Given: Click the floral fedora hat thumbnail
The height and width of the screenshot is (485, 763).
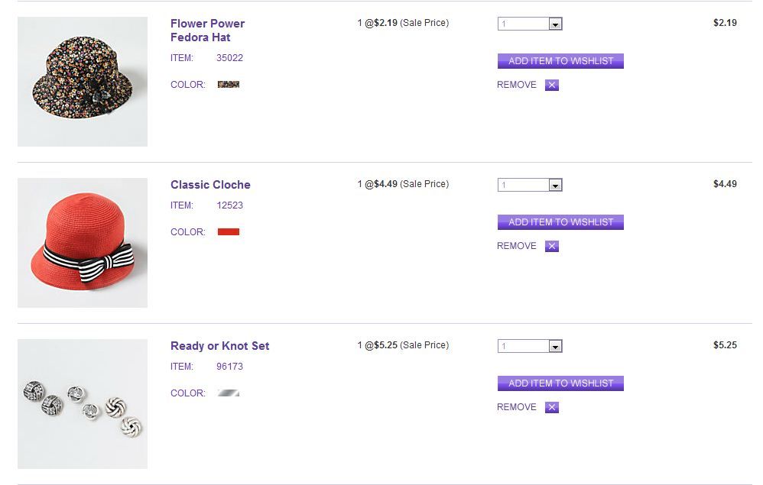Looking at the screenshot, I should [x=83, y=82].
